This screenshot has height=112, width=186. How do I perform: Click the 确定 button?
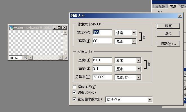click(x=168, y=26)
